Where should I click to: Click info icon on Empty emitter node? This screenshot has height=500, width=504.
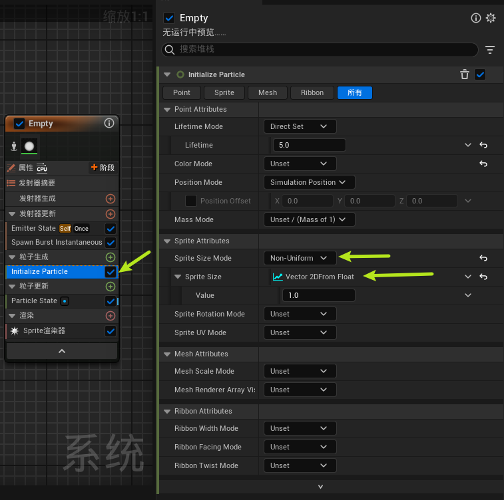click(109, 123)
